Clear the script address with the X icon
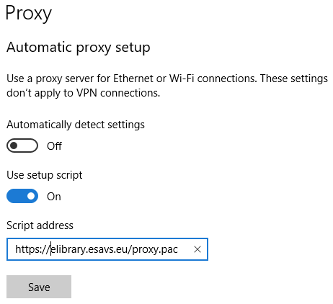Viewport: 333px width, 304px height. pos(197,249)
